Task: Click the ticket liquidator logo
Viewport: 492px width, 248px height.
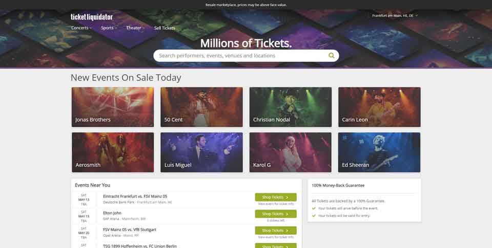Action: [92, 17]
